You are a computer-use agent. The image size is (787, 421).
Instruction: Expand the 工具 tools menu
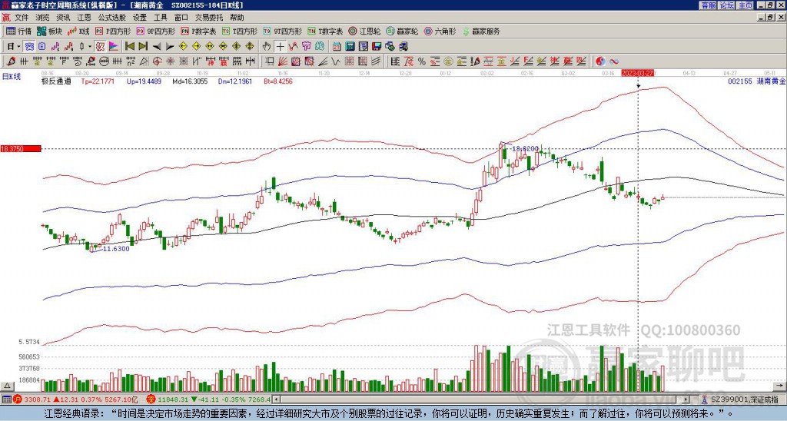160,16
